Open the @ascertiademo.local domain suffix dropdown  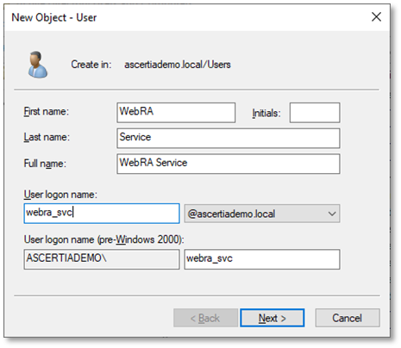point(262,214)
